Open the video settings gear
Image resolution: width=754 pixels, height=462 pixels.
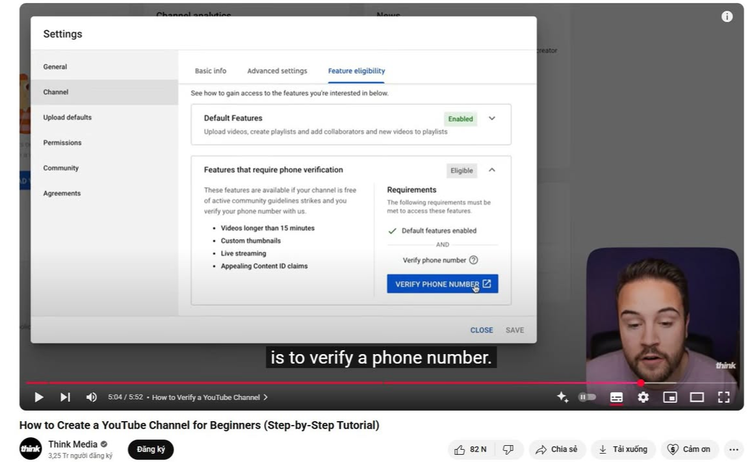tap(643, 397)
